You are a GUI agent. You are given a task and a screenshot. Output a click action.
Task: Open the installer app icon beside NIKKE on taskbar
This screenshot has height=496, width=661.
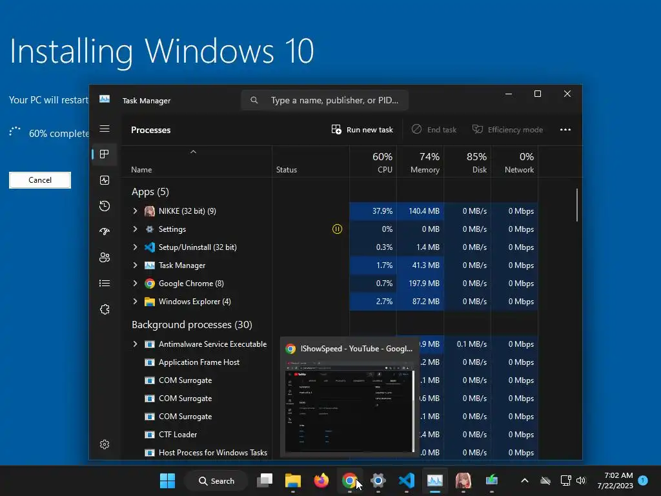[x=491, y=480]
